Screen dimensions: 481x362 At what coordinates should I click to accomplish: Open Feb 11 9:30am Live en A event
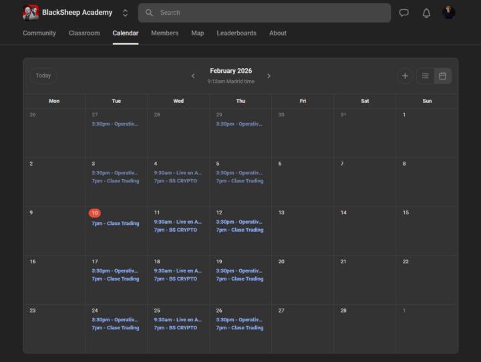pos(178,222)
